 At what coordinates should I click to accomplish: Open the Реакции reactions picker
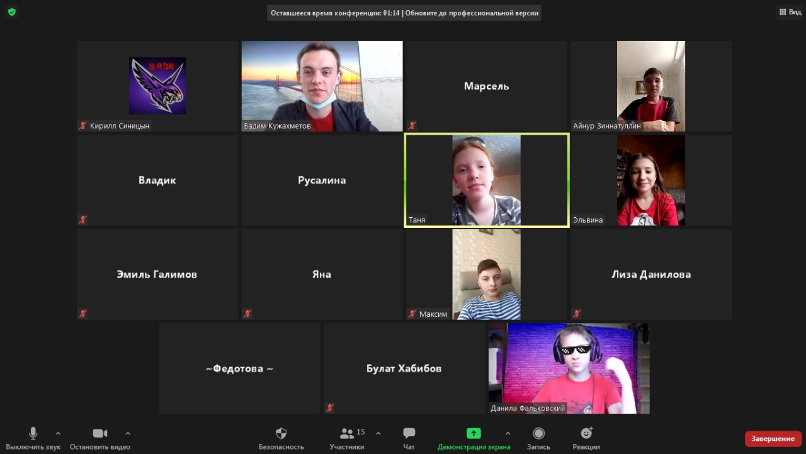click(x=586, y=434)
